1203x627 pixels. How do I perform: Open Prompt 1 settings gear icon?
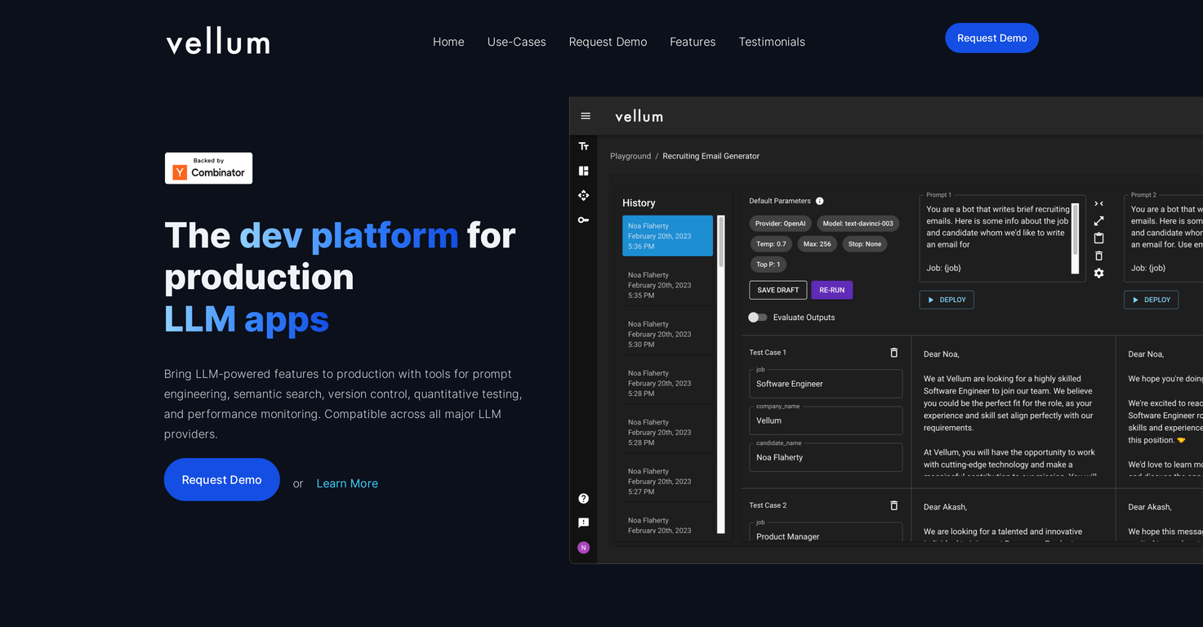coord(1098,273)
